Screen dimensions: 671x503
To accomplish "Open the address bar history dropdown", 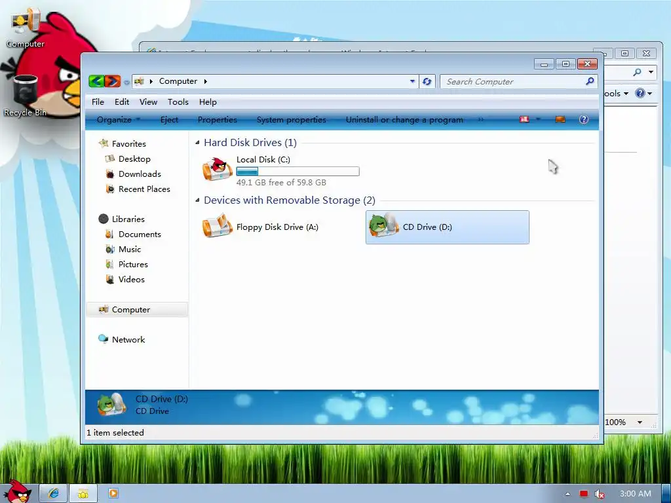I will (x=413, y=81).
